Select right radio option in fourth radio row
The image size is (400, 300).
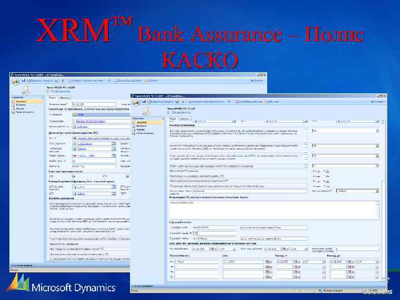coord(324,186)
